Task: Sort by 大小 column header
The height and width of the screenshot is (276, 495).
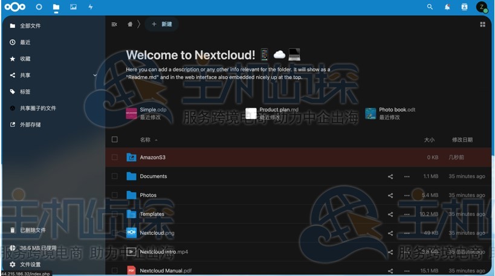Action: pos(429,140)
